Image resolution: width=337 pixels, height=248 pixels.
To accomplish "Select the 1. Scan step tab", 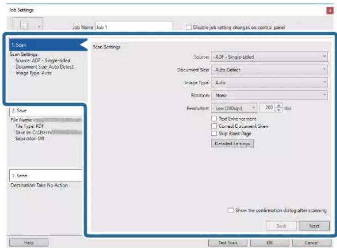I will pos(48,45).
